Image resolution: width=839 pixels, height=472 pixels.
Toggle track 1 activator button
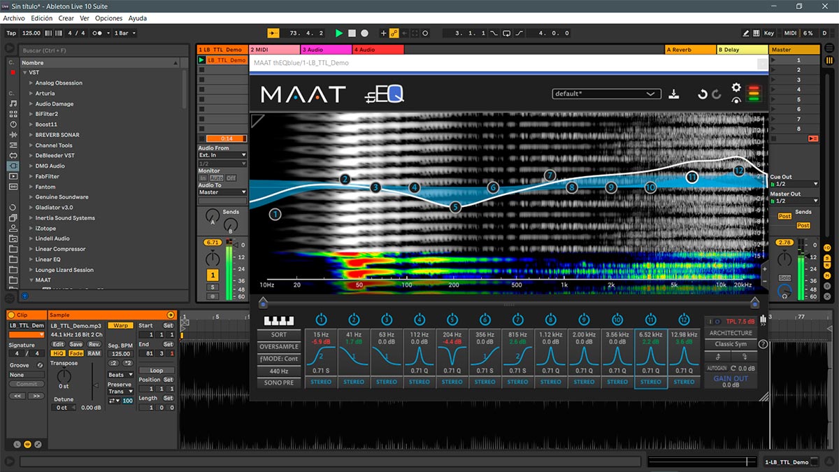point(212,275)
